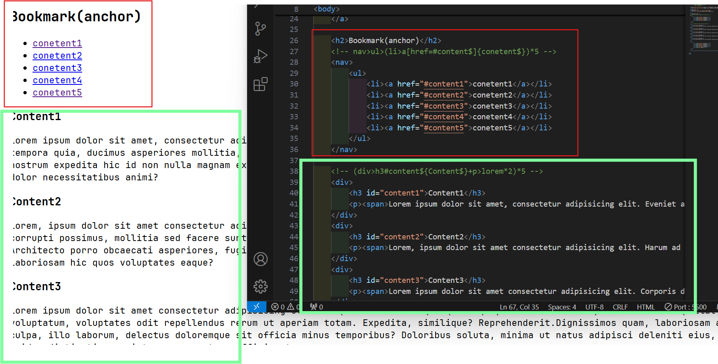
Task: Click the h3 id="content2" code line
Action: [x=417, y=237]
